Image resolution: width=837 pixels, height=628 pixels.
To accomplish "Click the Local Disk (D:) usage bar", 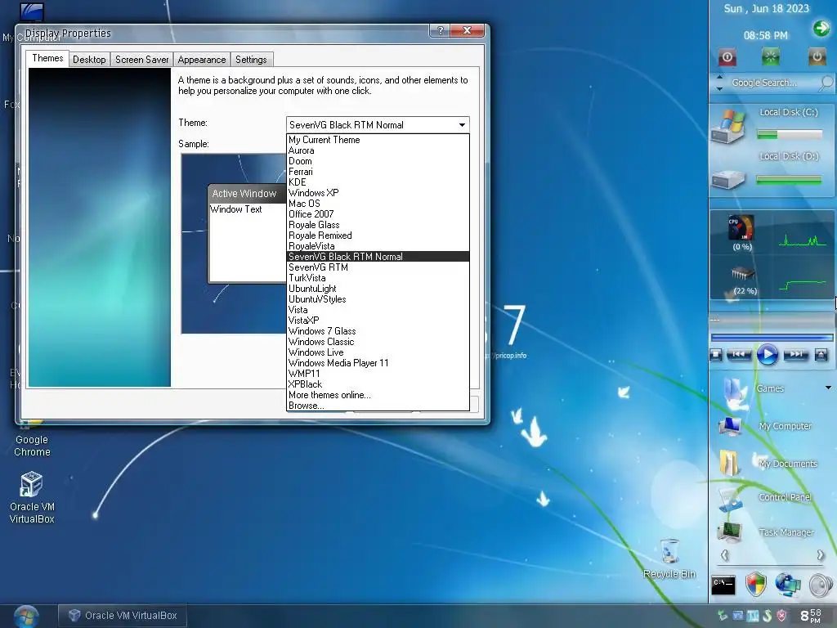I will [789, 181].
